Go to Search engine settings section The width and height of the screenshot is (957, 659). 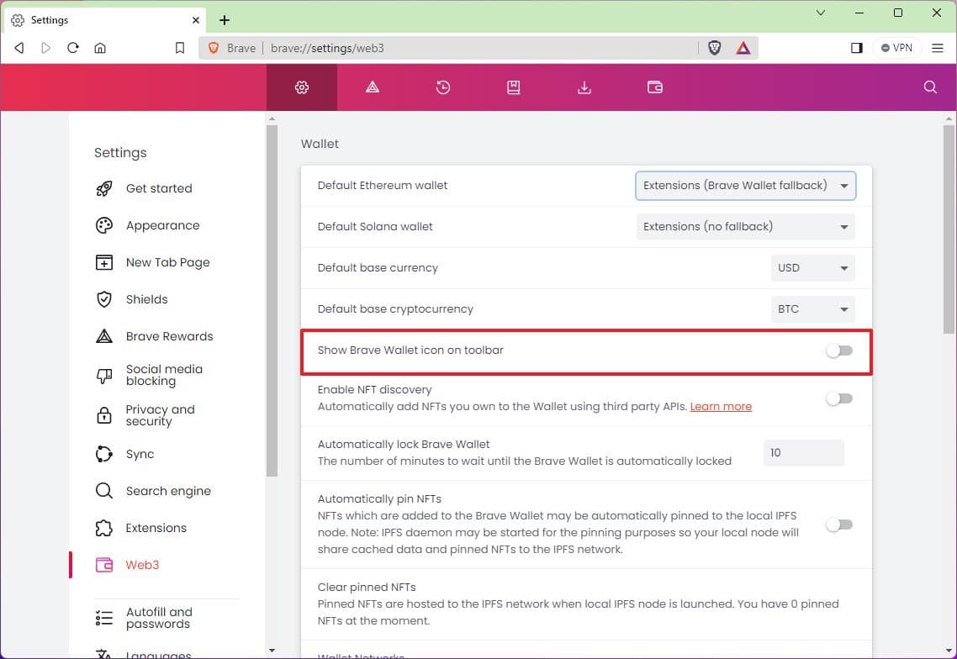[167, 491]
